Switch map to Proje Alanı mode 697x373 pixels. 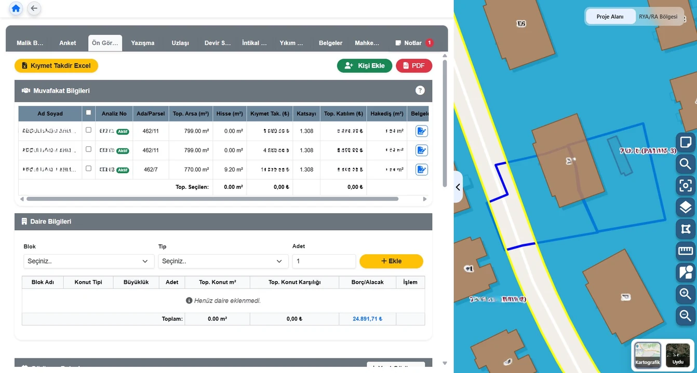(x=610, y=17)
